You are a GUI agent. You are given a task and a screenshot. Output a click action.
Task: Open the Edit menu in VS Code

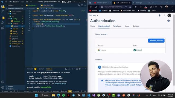[x=10, y=2]
